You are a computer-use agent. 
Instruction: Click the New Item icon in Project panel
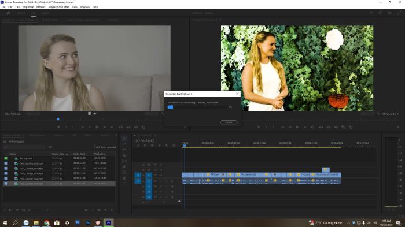pyautogui.click(x=105, y=210)
